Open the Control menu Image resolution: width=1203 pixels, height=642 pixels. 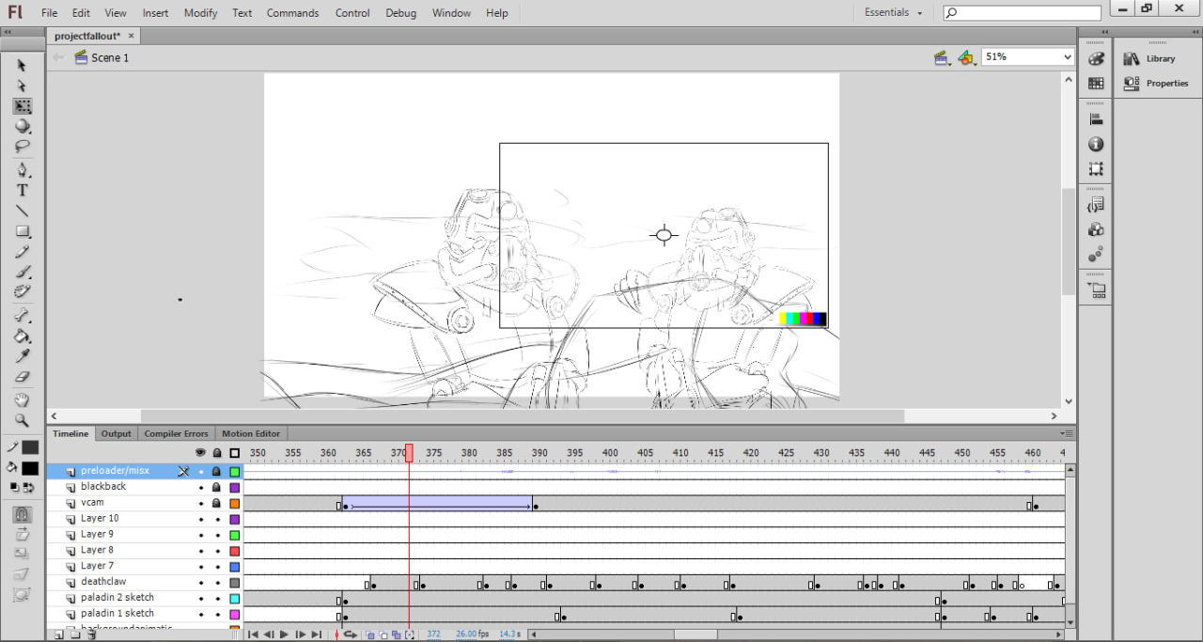pos(352,13)
